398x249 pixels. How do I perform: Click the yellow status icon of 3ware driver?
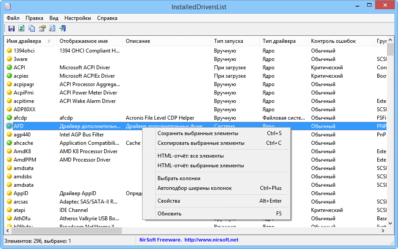click(x=9, y=59)
